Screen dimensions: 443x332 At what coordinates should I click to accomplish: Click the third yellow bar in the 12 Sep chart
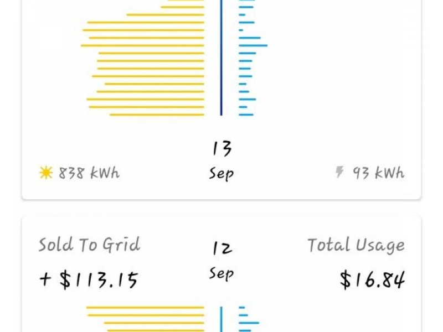tap(154, 323)
